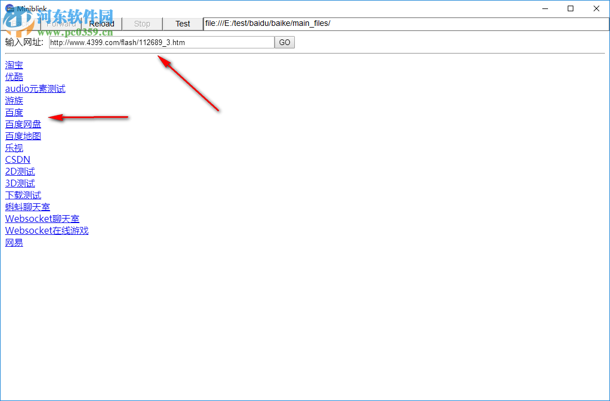
Task: Open the 2D测试 link
Action: tap(20, 171)
